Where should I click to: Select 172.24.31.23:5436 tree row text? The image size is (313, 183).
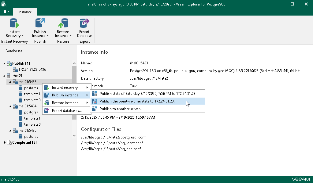click(x=32, y=70)
